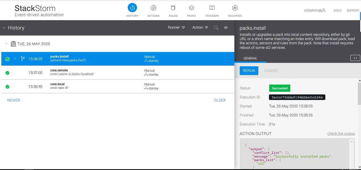Click the Action Output heading
Viewport: 361px width, 170px height.
[255, 134]
